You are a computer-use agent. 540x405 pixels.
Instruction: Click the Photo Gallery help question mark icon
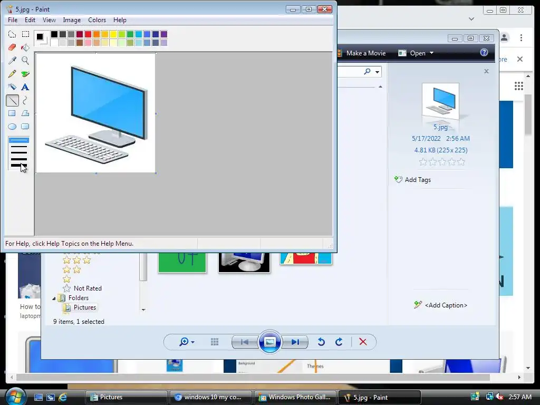coord(484,52)
